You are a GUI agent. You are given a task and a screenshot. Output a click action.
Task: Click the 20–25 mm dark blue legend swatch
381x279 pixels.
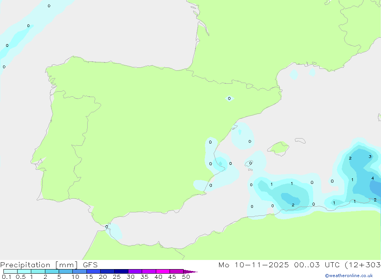107,271
